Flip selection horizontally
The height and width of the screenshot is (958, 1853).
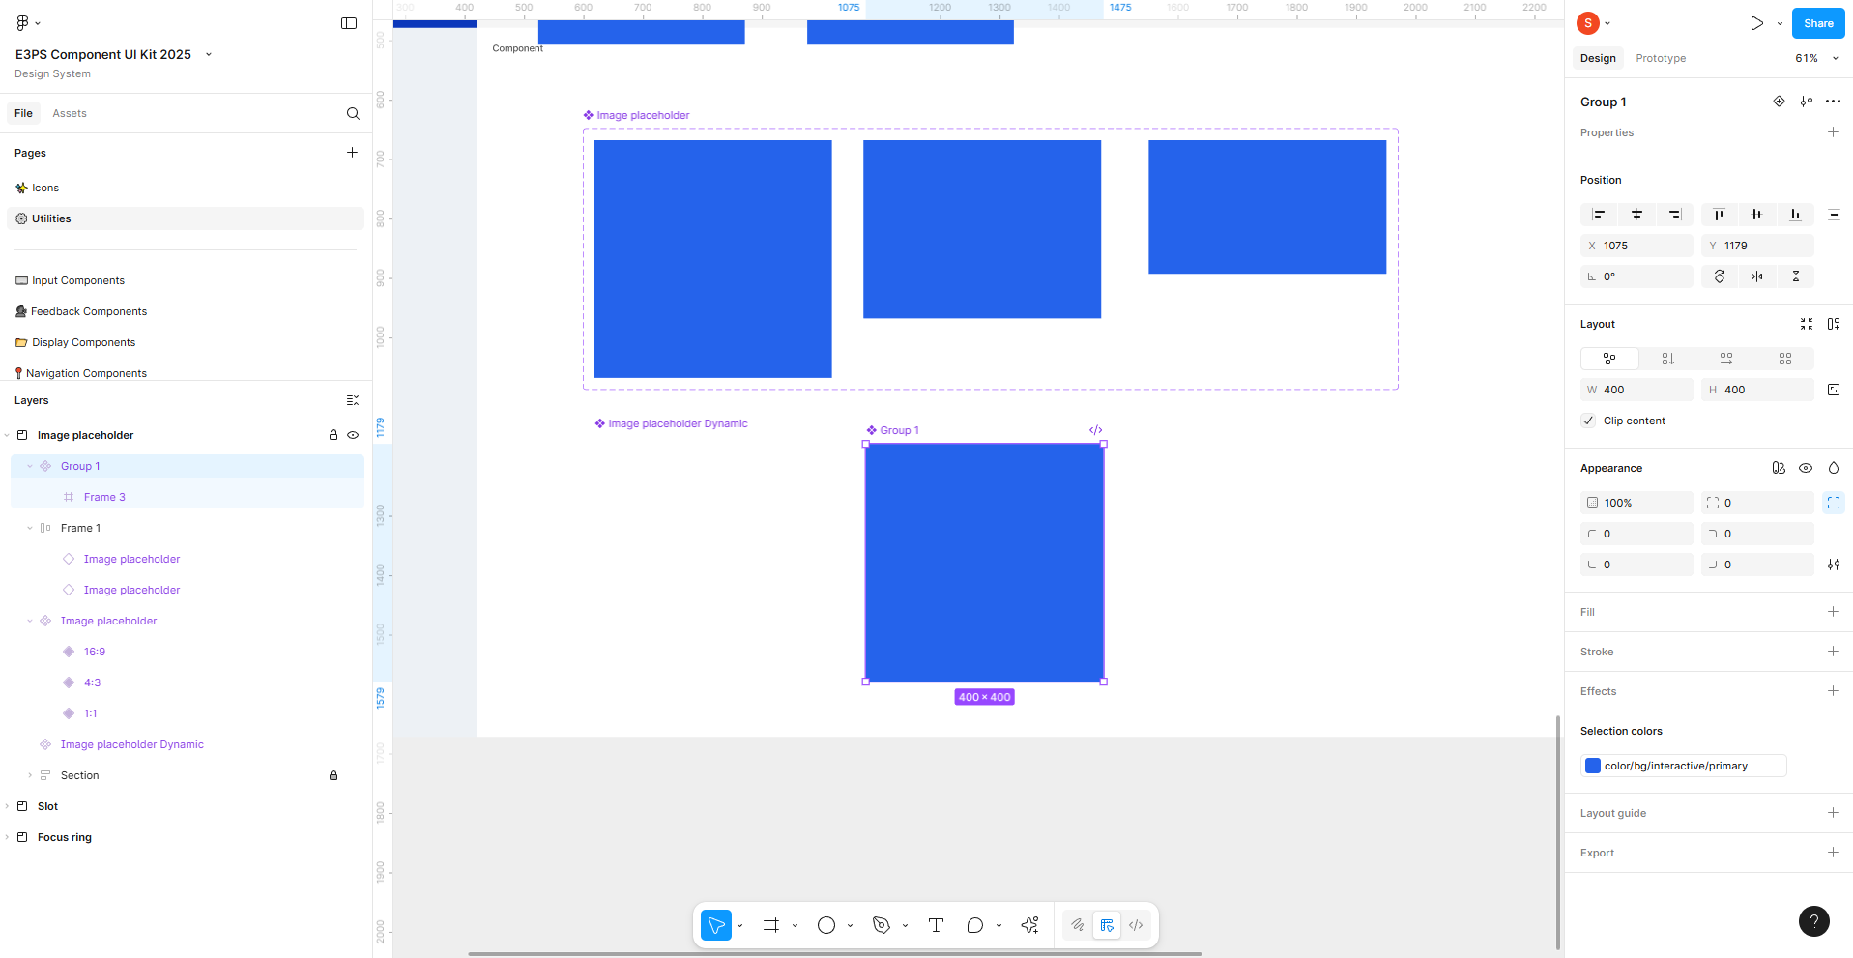tap(1756, 276)
